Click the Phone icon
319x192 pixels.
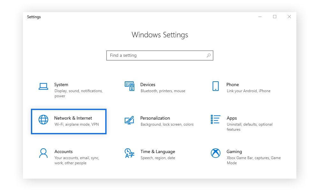point(215,86)
